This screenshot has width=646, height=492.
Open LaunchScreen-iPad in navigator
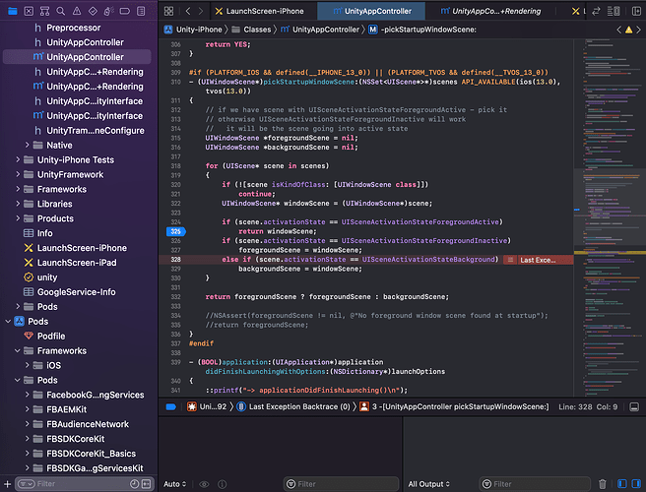click(77, 263)
